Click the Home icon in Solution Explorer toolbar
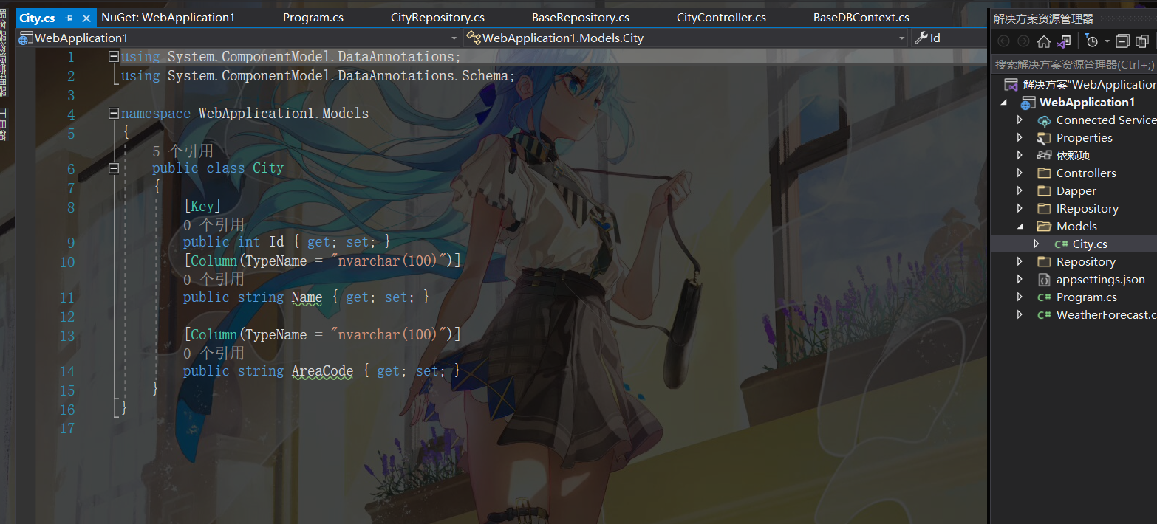Screen dimensions: 1157x524 (x=1044, y=41)
